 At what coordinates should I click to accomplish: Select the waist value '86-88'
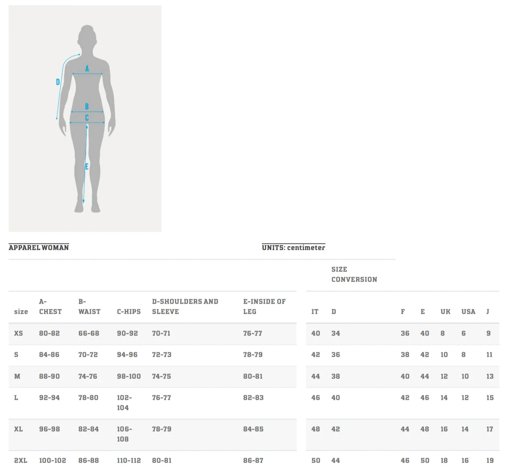tap(89, 460)
